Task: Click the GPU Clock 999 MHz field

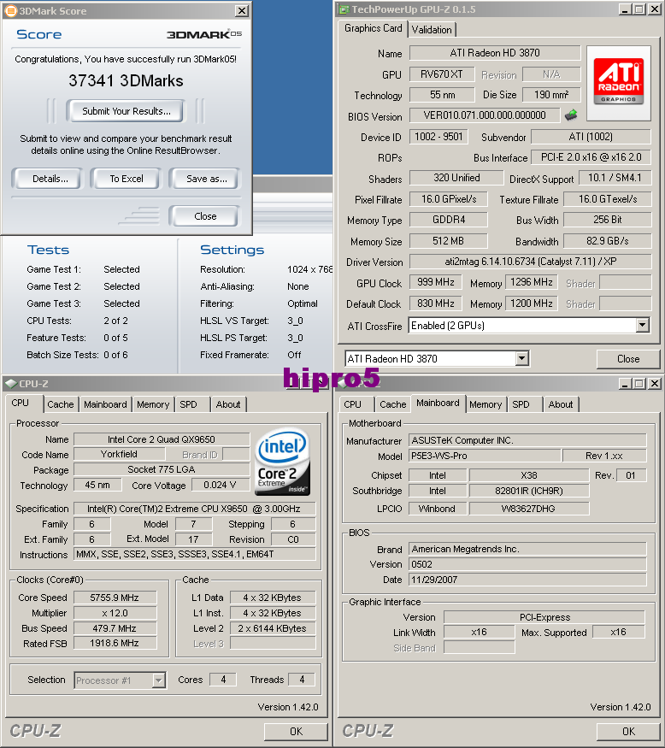Action: 436,282
